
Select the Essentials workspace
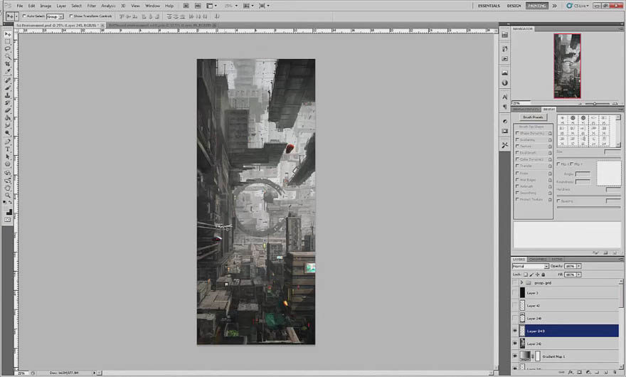[x=489, y=6]
